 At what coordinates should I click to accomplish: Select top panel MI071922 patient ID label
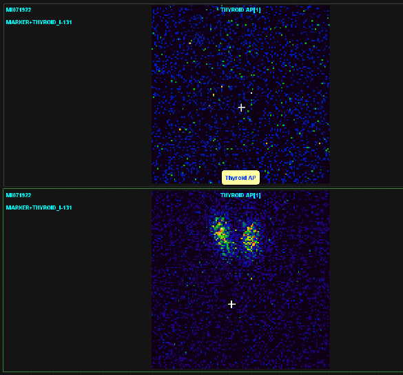[19, 10]
